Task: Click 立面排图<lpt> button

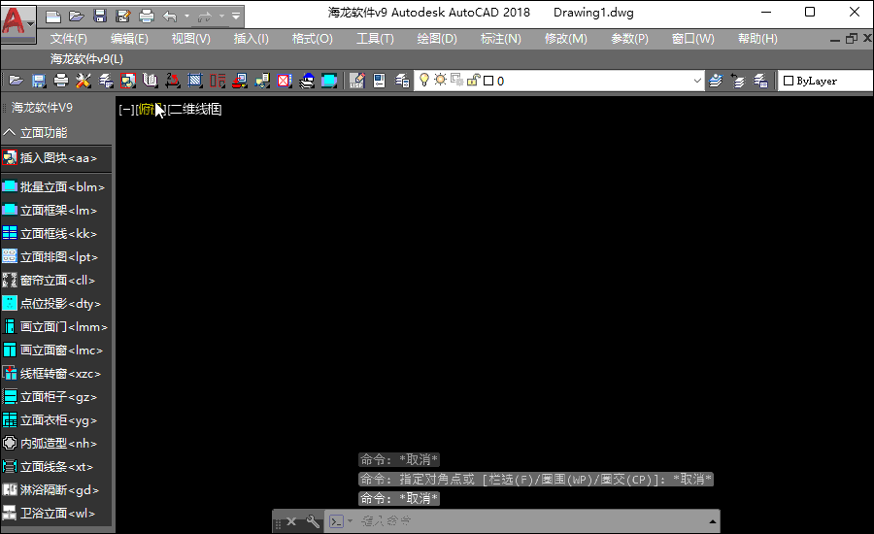Action: coord(55,257)
